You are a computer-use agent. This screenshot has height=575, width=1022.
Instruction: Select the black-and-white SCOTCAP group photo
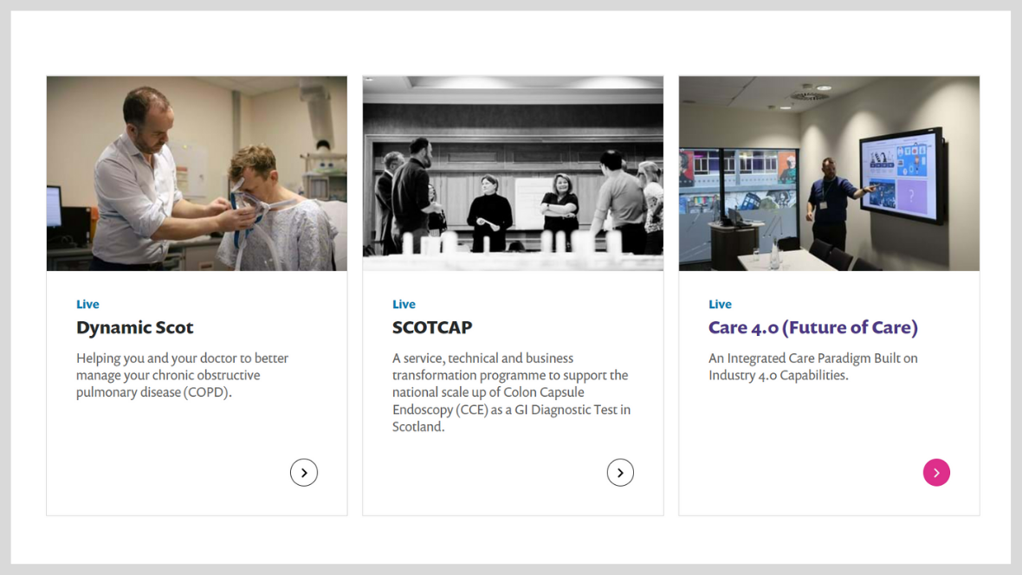point(513,173)
